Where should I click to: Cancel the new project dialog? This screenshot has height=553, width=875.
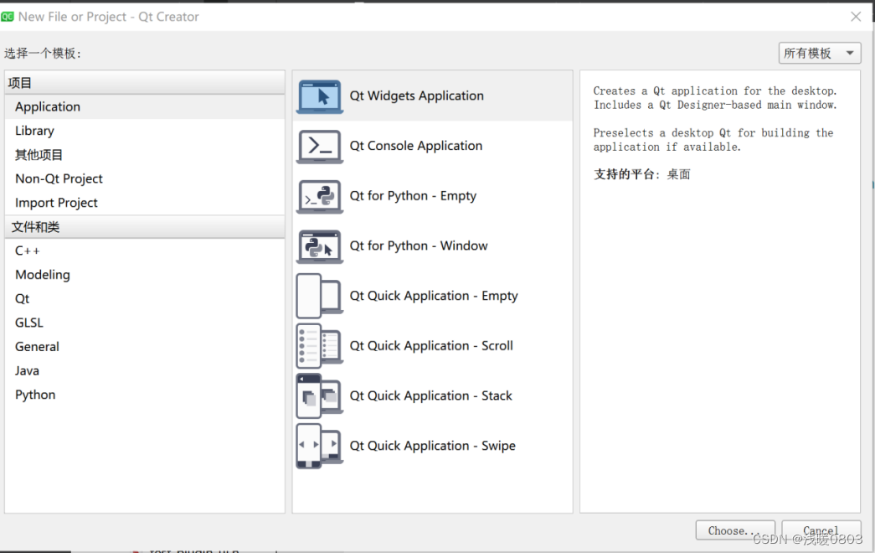coord(821,530)
